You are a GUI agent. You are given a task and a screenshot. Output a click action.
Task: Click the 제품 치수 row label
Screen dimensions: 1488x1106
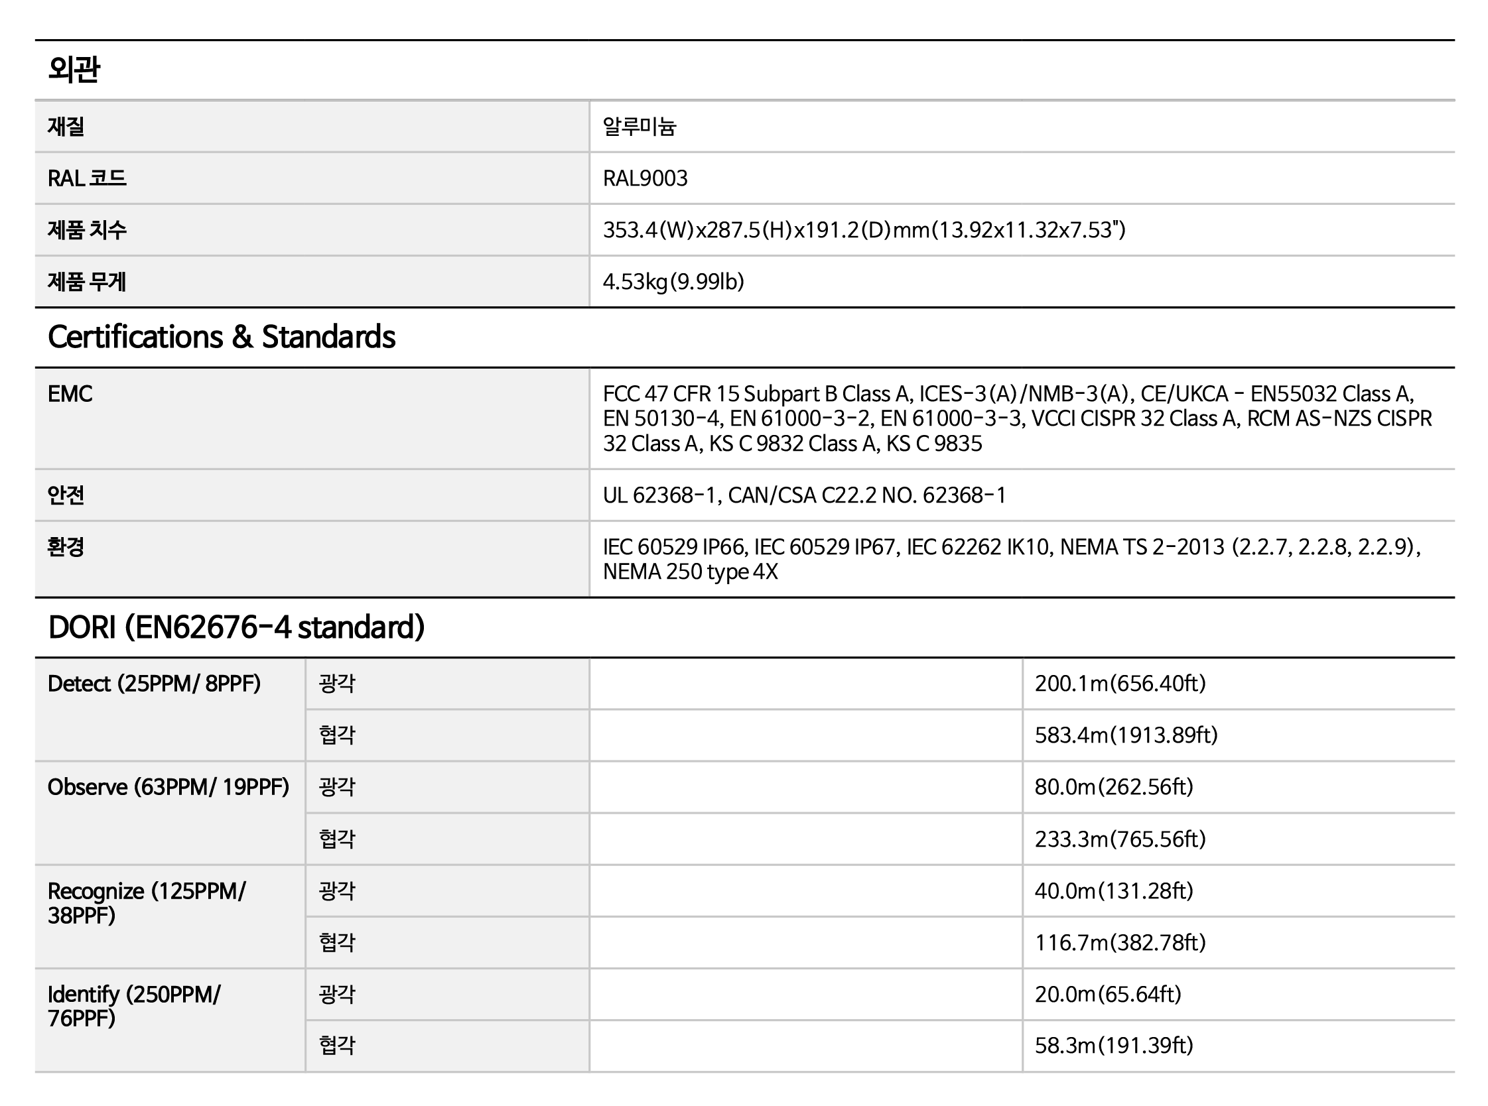click(86, 230)
